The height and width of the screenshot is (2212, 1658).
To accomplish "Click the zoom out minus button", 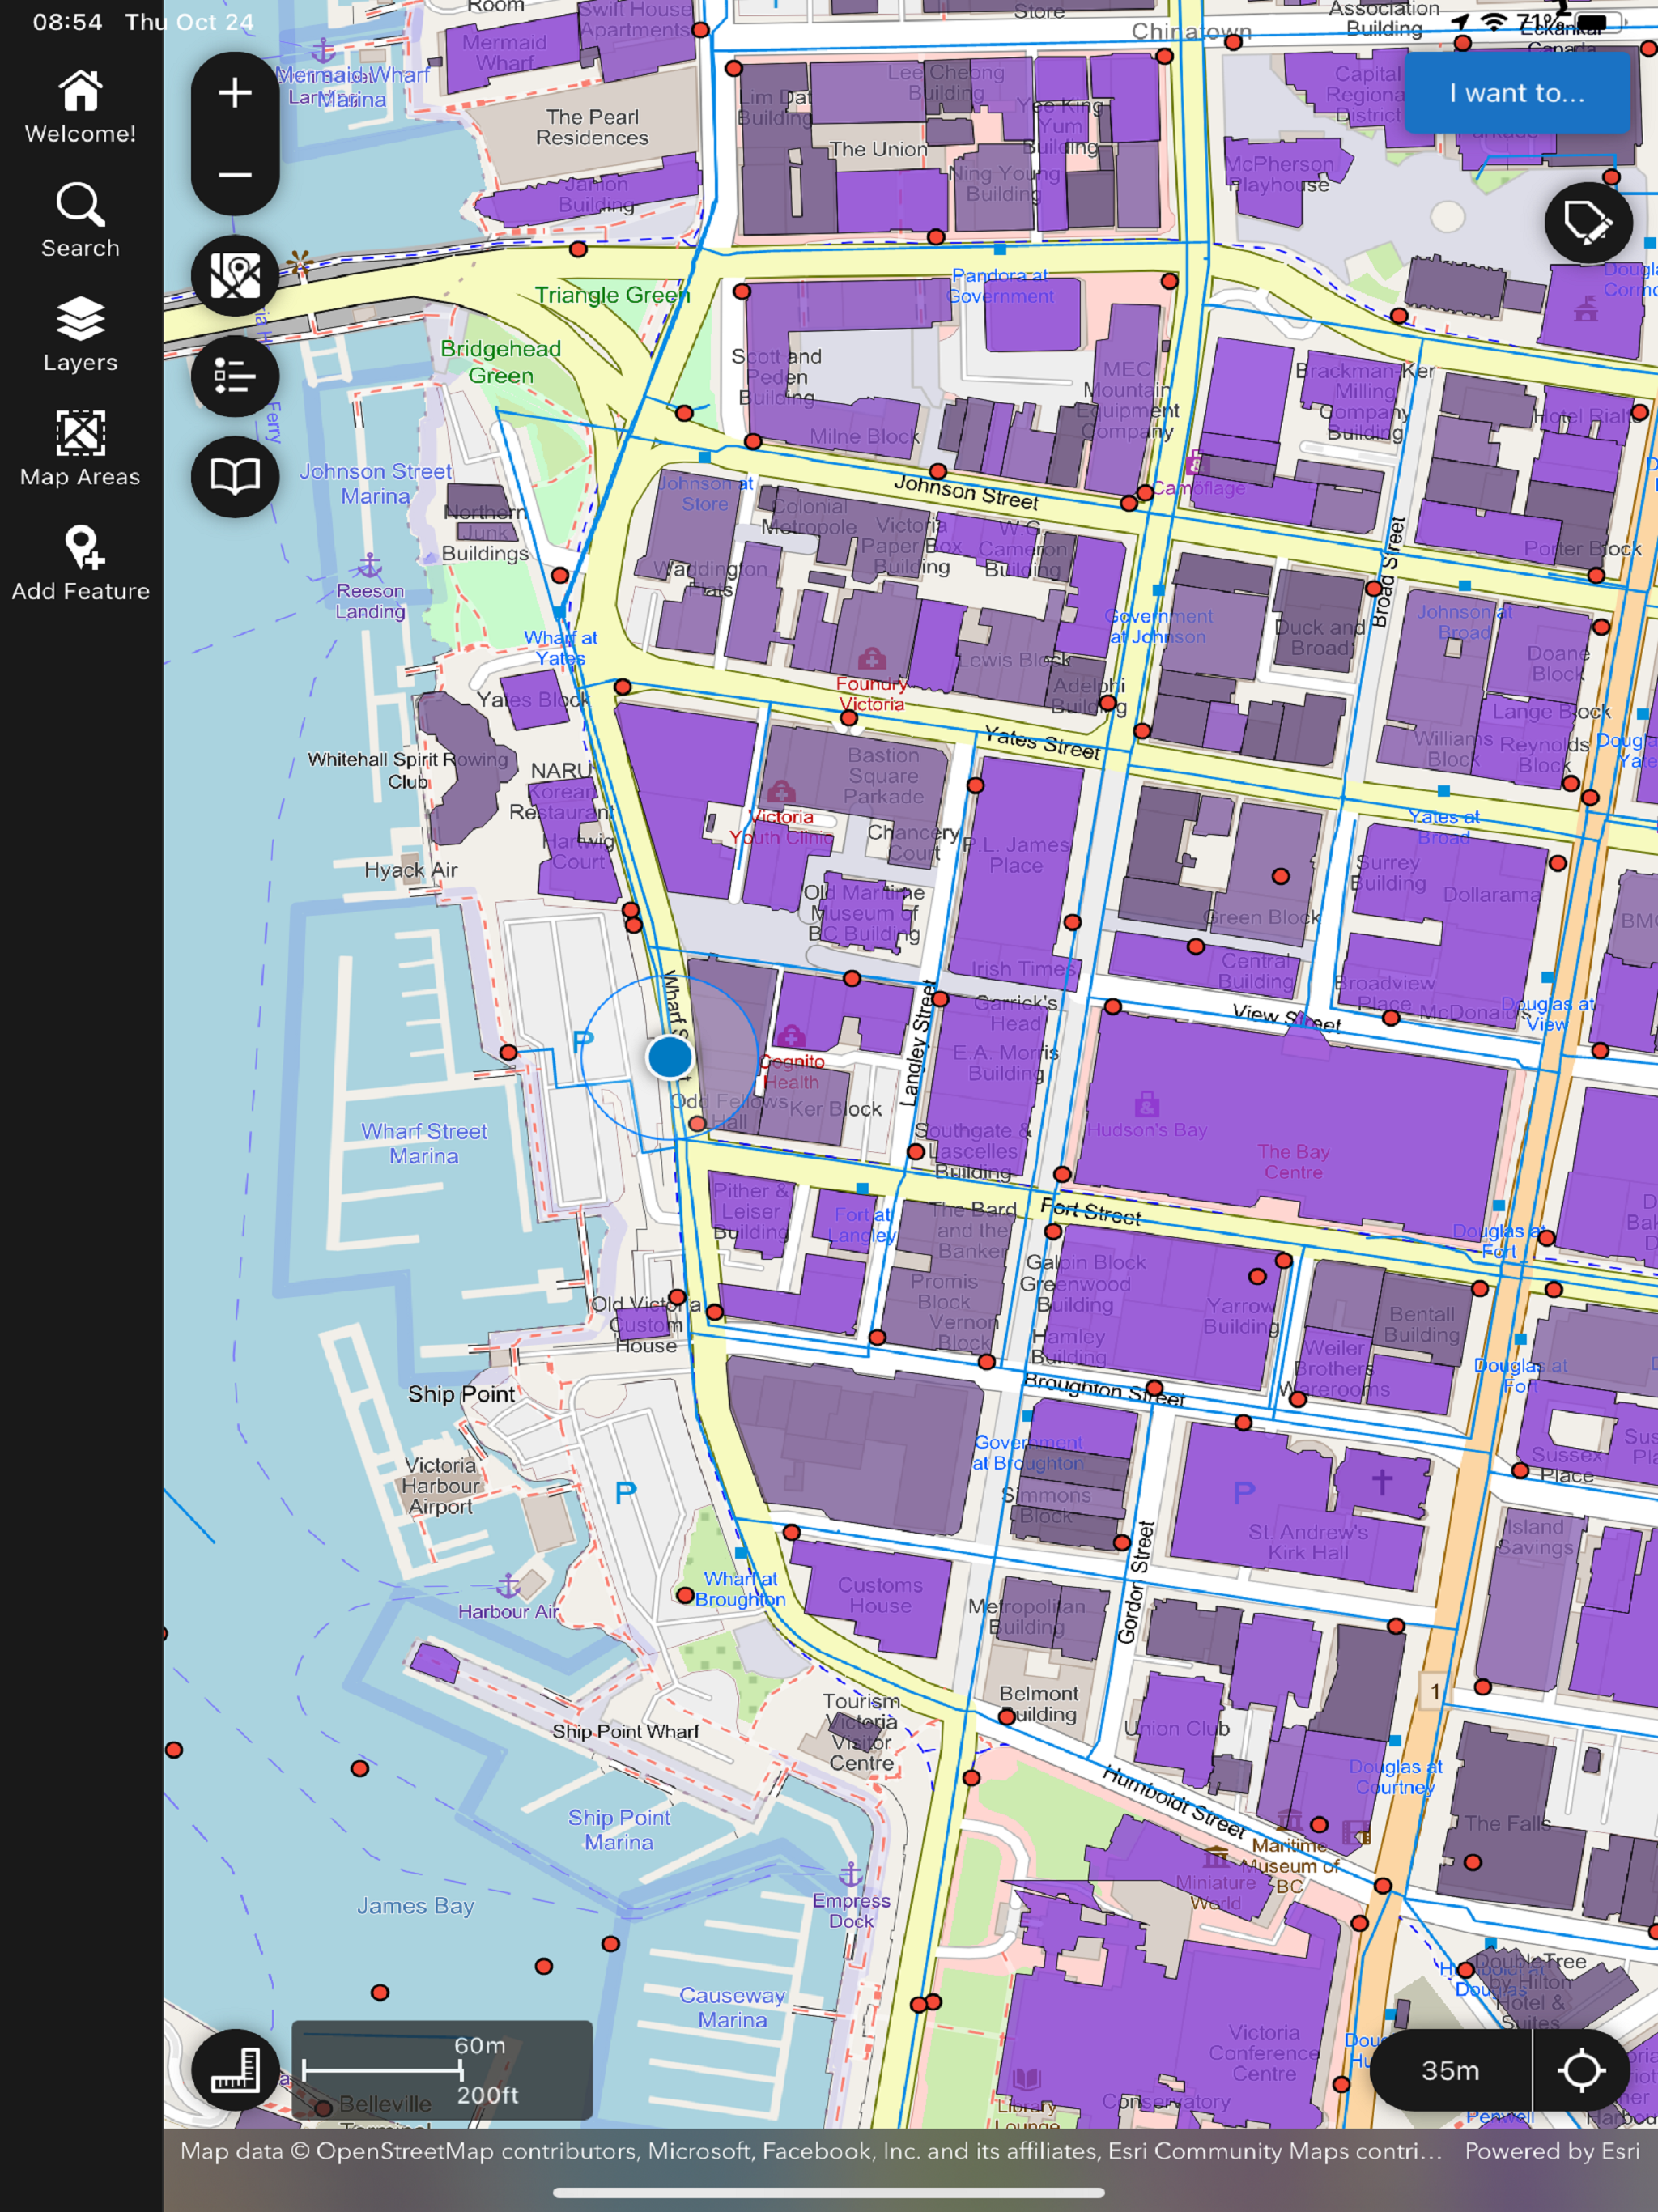I will (x=235, y=175).
